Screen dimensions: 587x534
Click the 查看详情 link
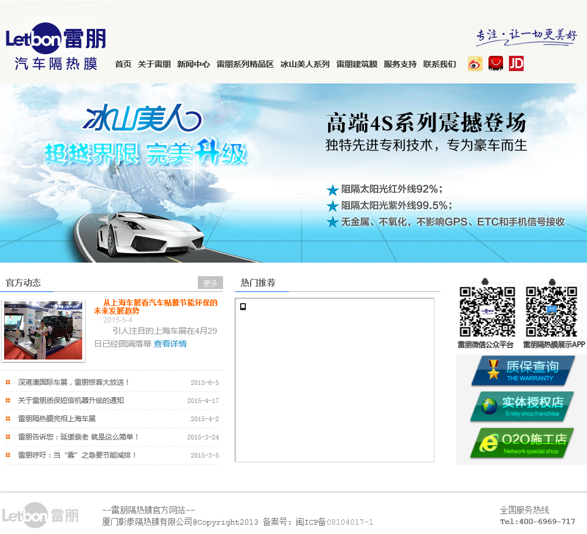click(170, 344)
